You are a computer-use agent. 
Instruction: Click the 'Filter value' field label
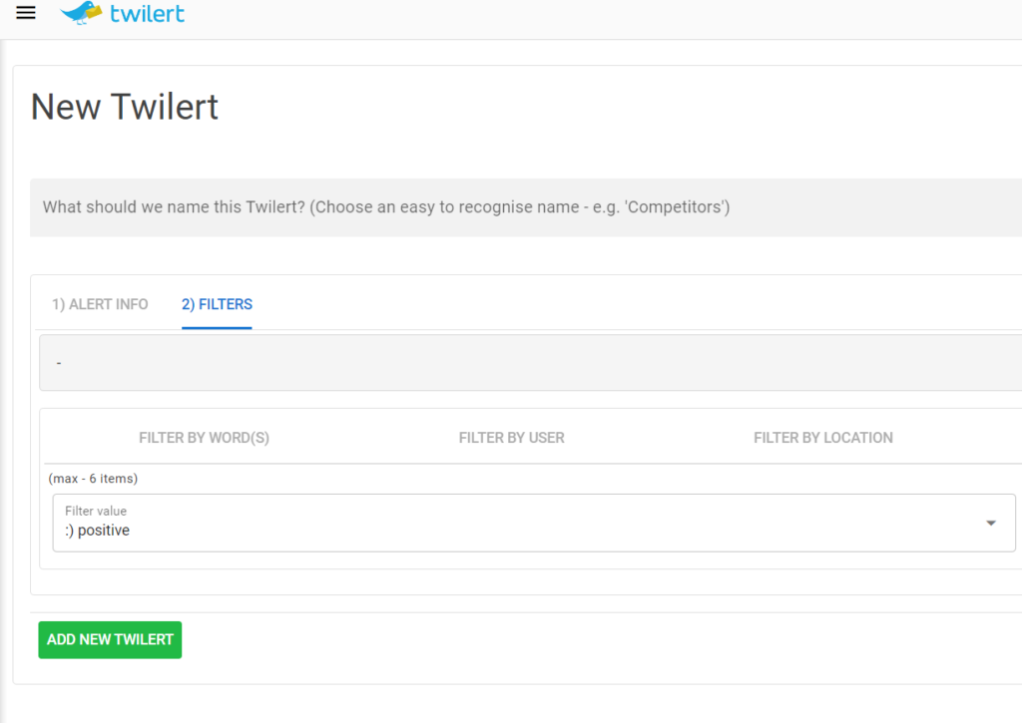click(x=96, y=511)
